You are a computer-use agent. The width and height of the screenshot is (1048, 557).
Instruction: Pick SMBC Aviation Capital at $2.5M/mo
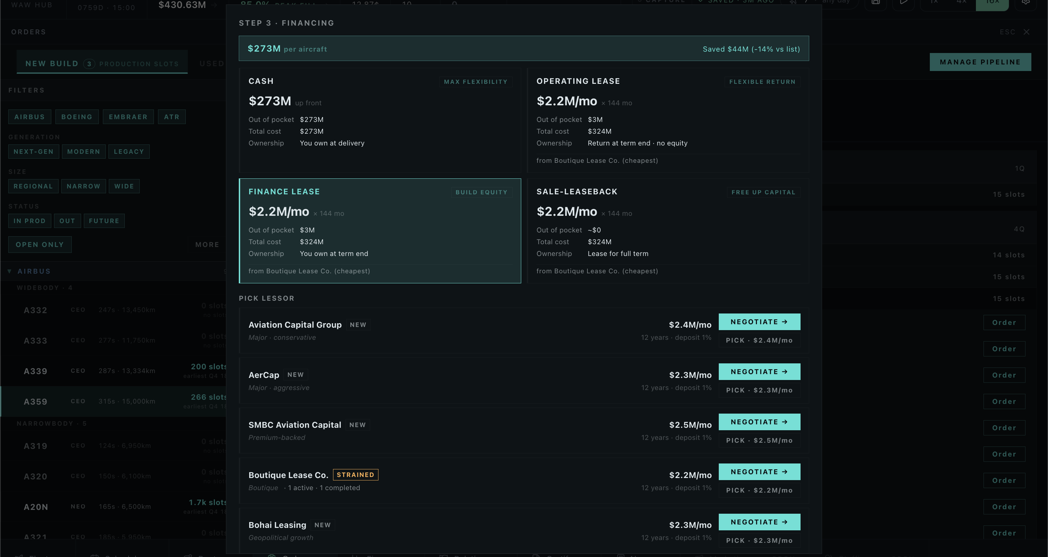(x=759, y=440)
